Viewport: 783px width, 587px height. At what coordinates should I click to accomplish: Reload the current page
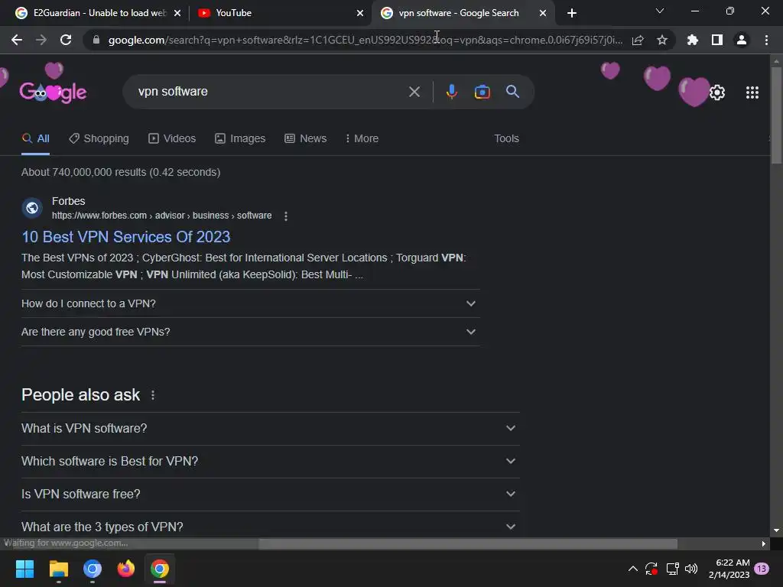click(66, 40)
